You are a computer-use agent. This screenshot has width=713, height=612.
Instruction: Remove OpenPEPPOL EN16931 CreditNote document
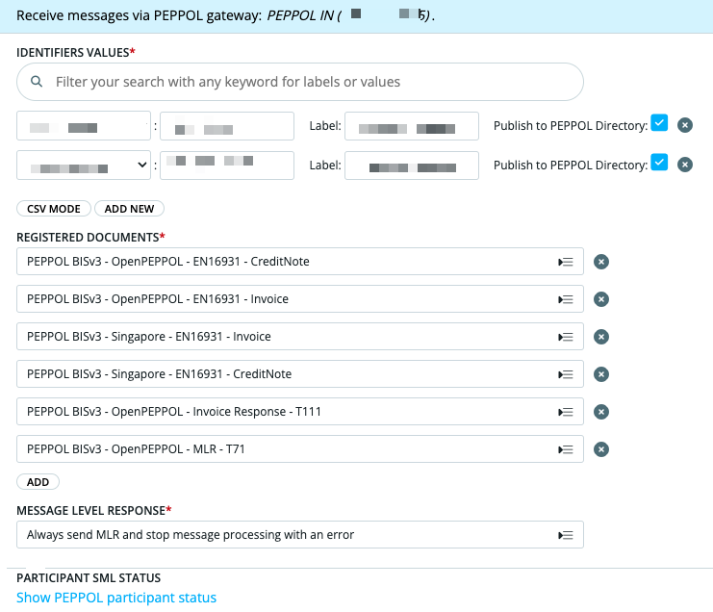point(601,262)
